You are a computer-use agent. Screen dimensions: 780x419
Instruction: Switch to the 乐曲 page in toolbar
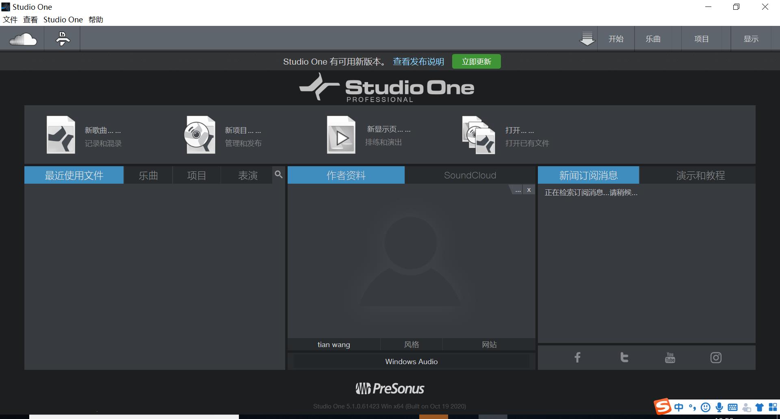point(653,39)
